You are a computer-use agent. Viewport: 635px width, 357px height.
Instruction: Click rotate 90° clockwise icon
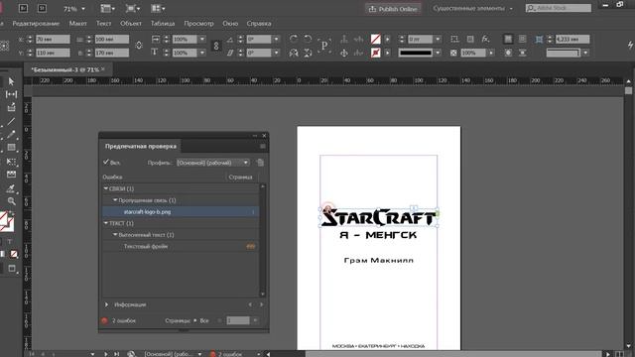click(x=294, y=39)
